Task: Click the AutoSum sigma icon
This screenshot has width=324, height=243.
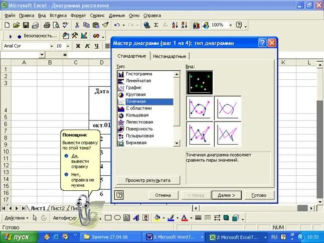Action: tap(156, 25)
